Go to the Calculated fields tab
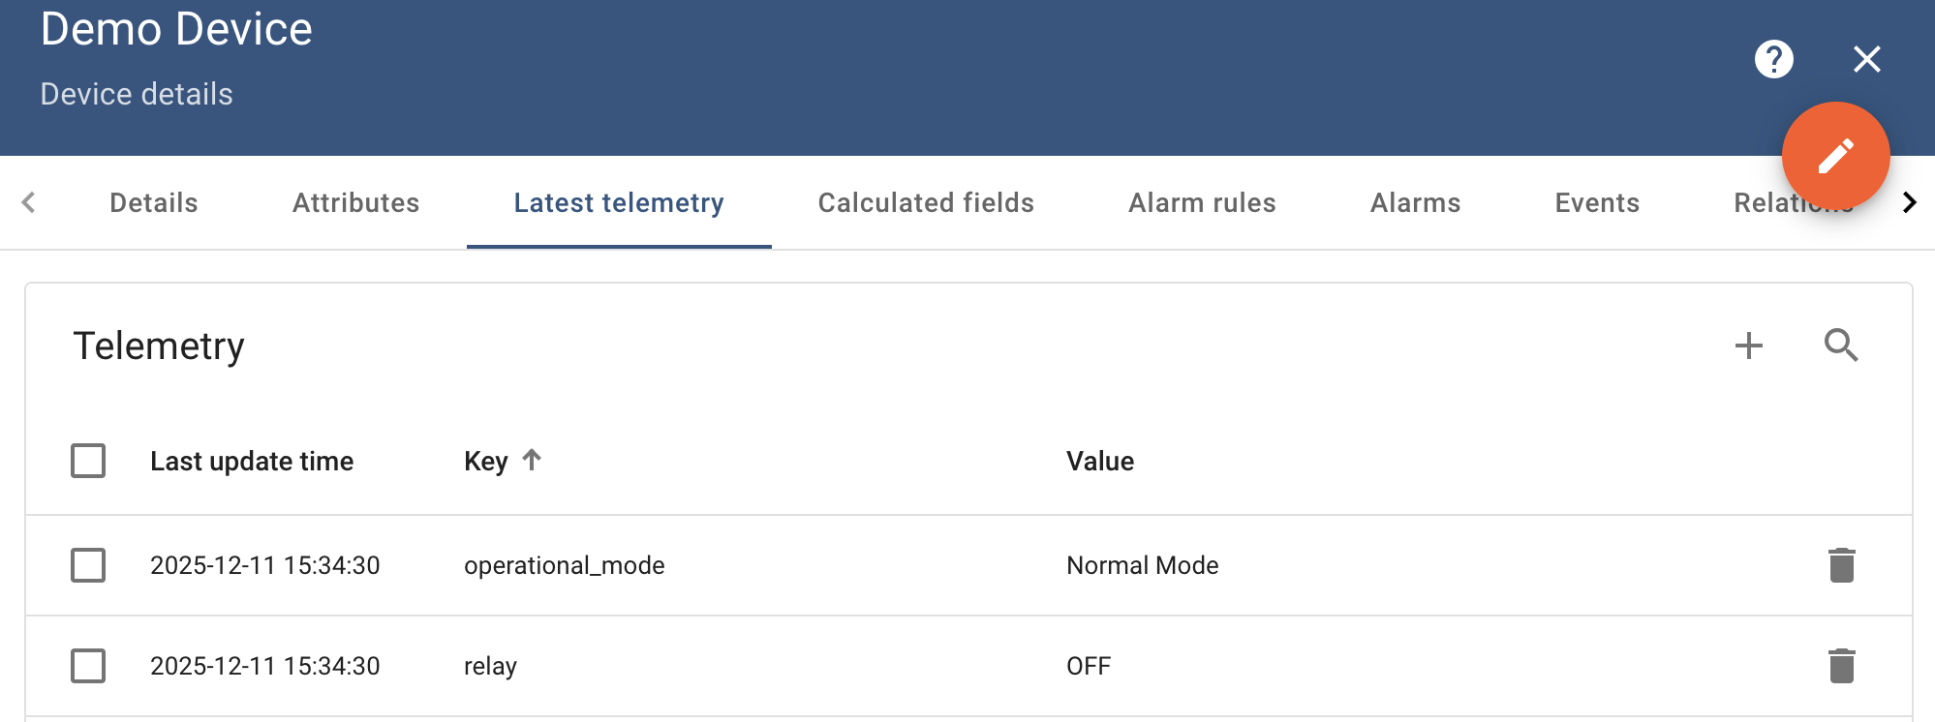Image resolution: width=1935 pixels, height=722 pixels. click(x=925, y=203)
